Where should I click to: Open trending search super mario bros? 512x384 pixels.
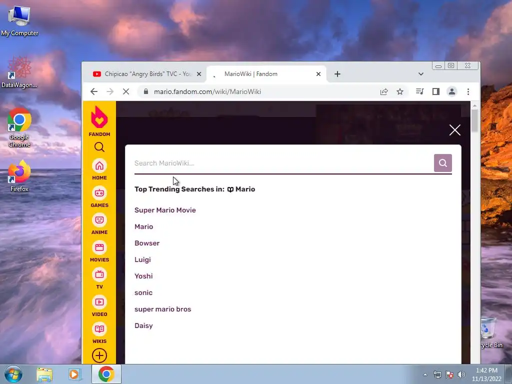tap(162, 309)
